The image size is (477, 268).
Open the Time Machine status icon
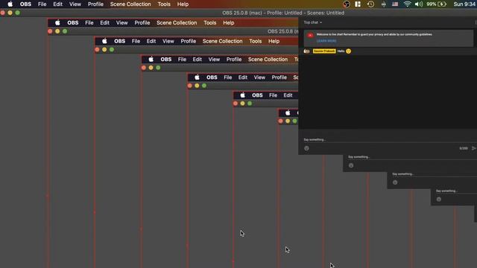(370, 4)
